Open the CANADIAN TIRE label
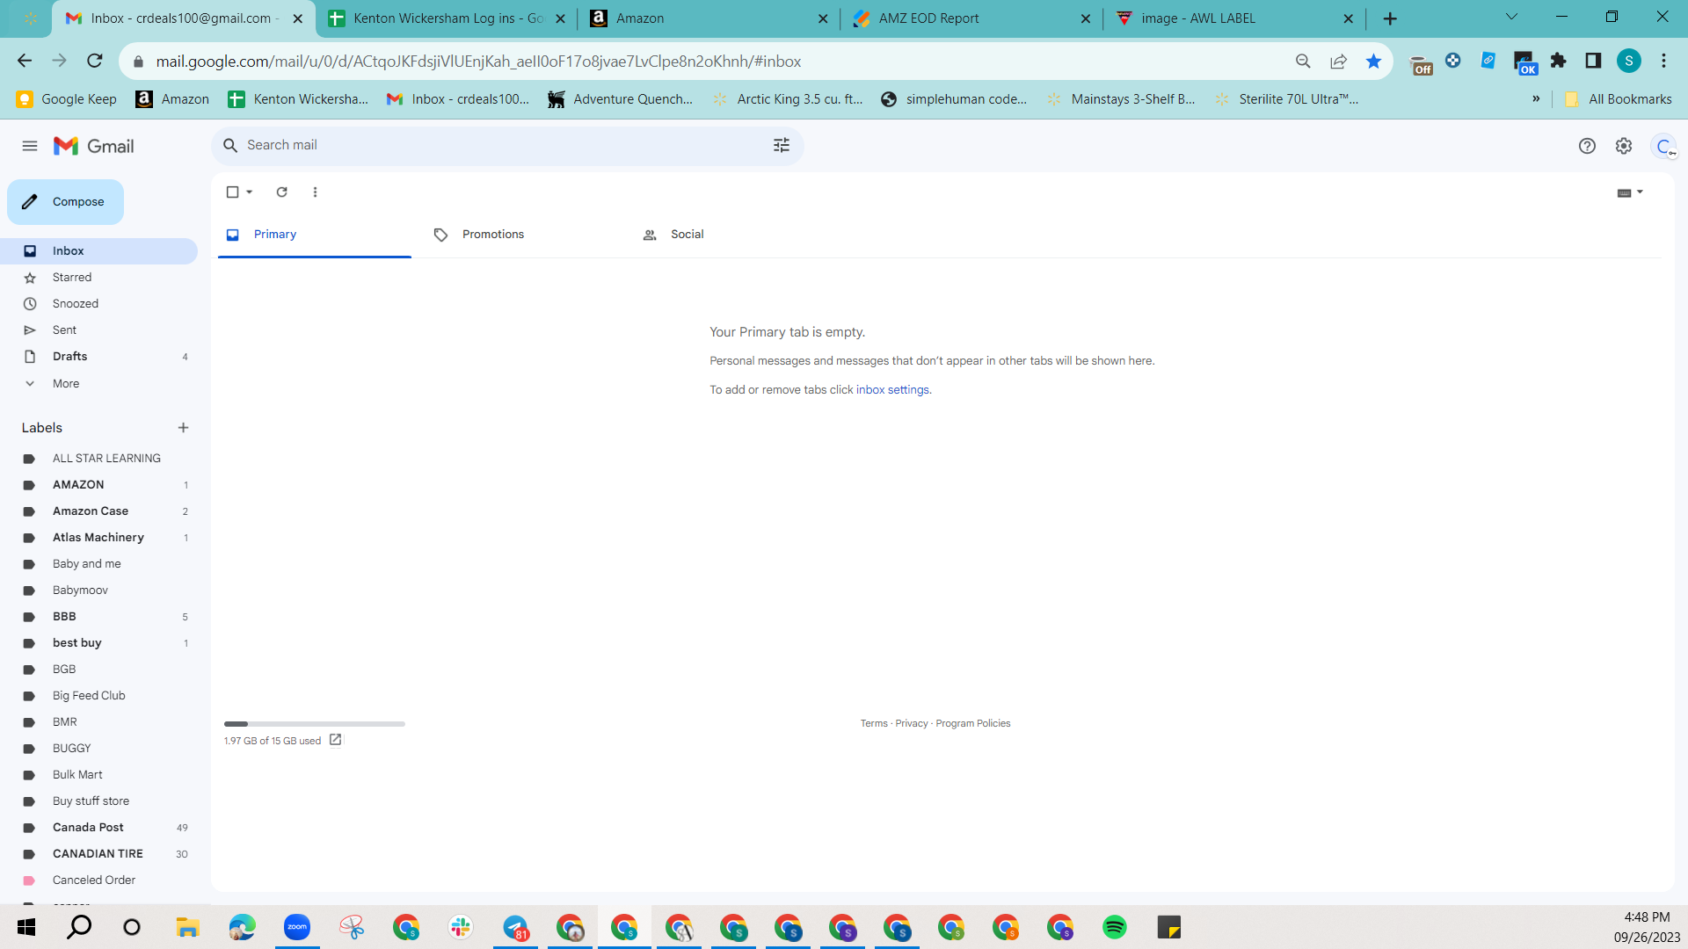1688x949 pixels. pyautogui.click(x=98, y=854)
